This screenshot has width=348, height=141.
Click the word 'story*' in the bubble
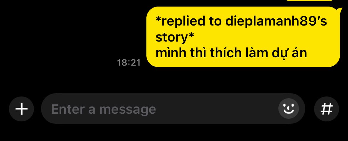tap(175, 37)
